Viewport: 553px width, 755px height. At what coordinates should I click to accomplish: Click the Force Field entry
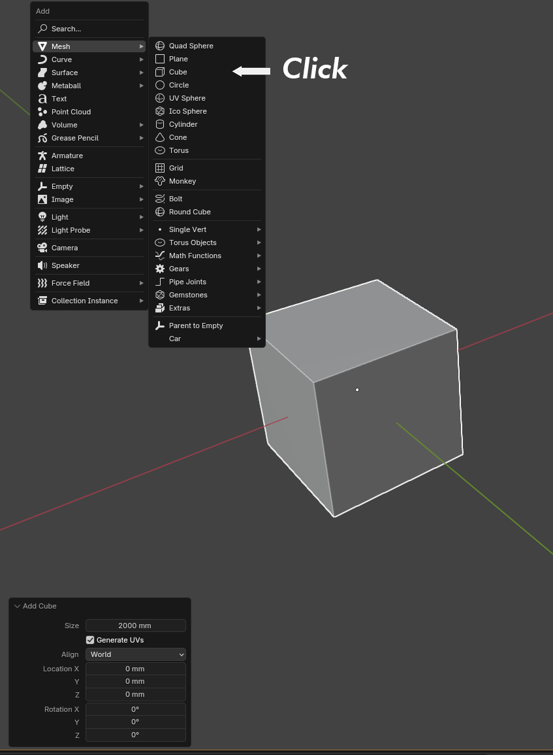click(x=89, y=283)
